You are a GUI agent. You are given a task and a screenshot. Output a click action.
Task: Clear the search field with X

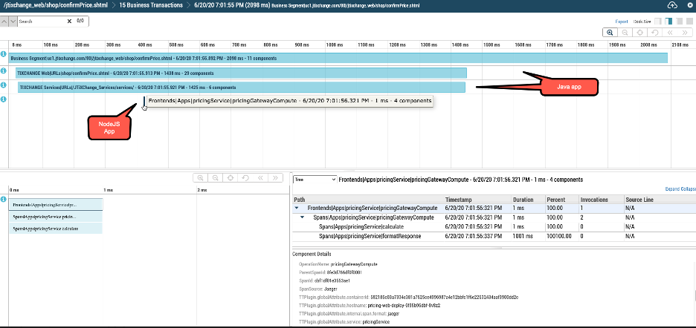pos(69,22)
